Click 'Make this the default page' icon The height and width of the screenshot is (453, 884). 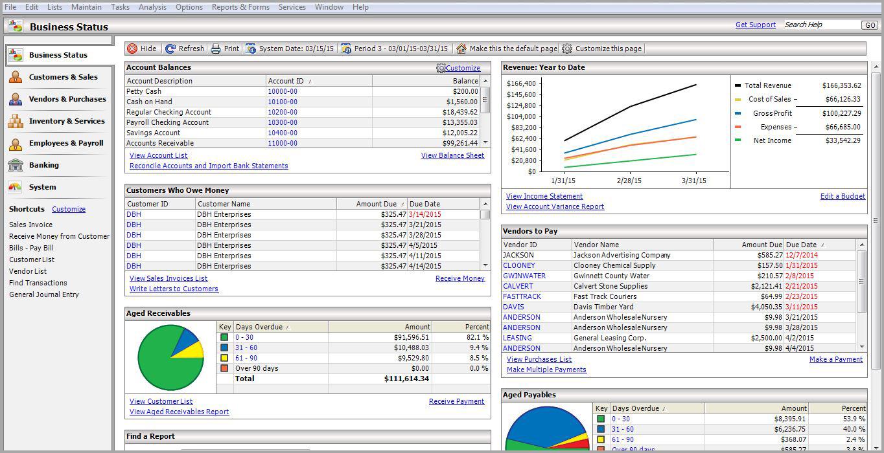pos(461,49)
